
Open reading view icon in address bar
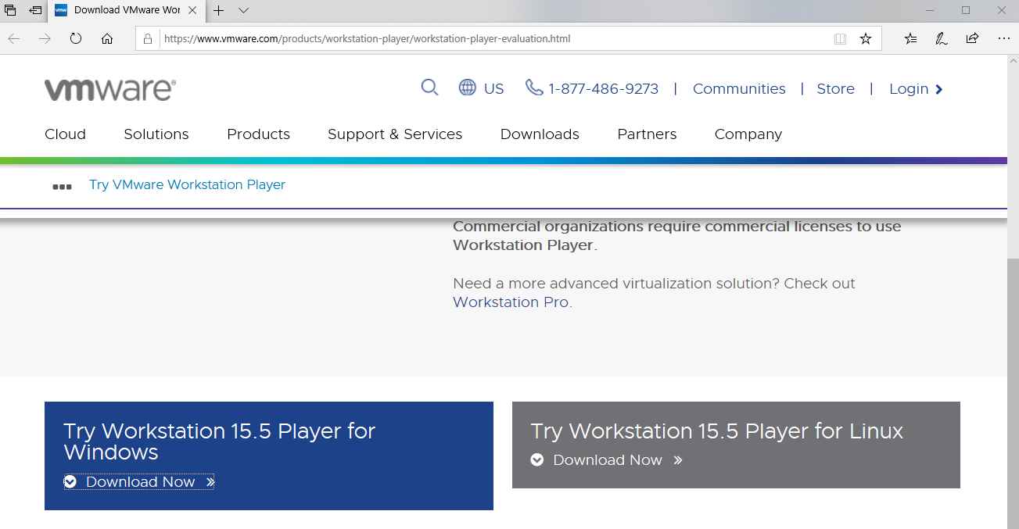coord(840,38)
